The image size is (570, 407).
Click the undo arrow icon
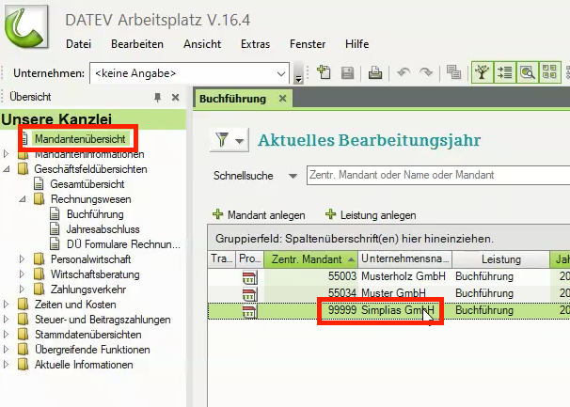point(404,72)
